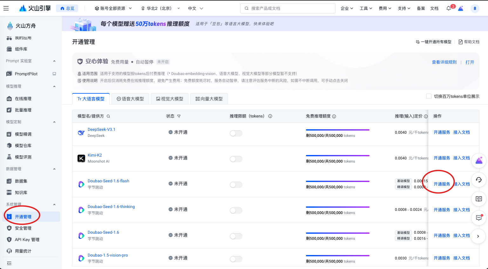This screenshot has height=269, width=488.
Task: Click the API Key 管理 icon
Action: pyautogui.click(x=9, y=239)
